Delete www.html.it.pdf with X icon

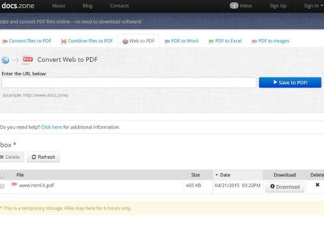318,185
